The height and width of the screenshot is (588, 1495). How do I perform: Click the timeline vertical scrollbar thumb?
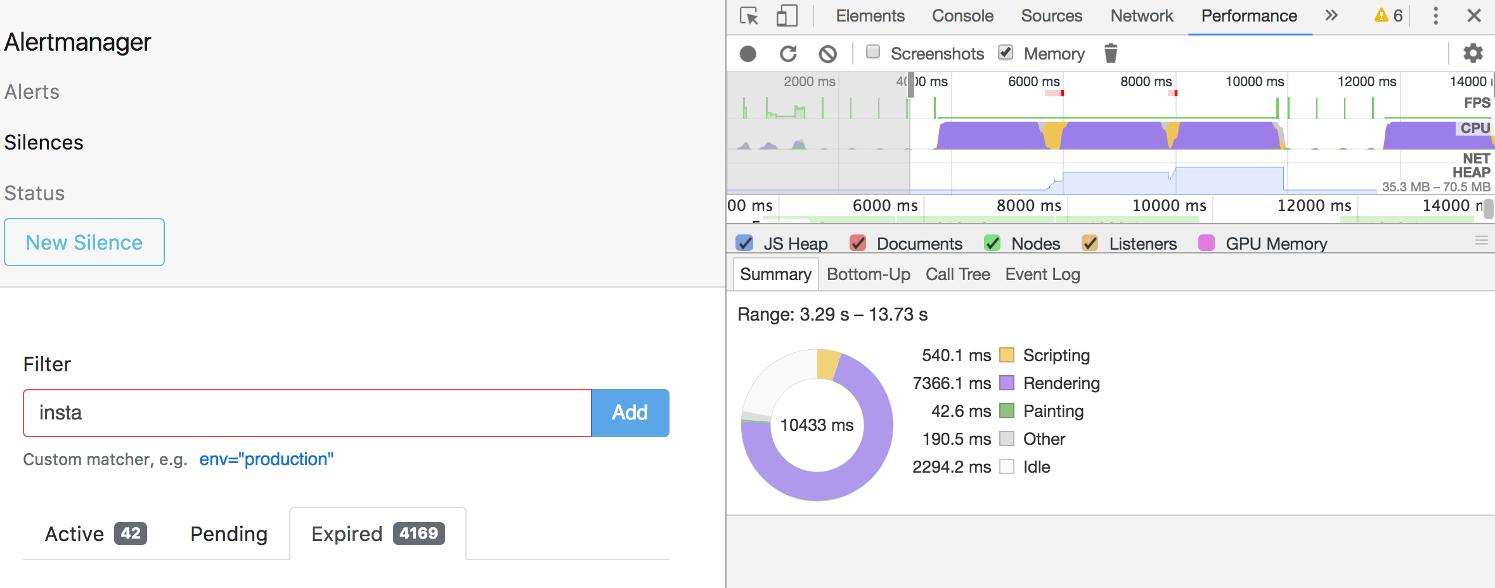click(x=1489, y=208)
